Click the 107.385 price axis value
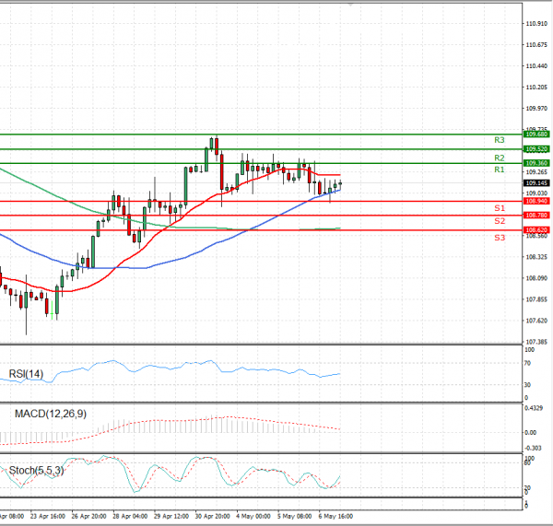The width and height of the screenshot is (553, 526). tap(536, 342)
